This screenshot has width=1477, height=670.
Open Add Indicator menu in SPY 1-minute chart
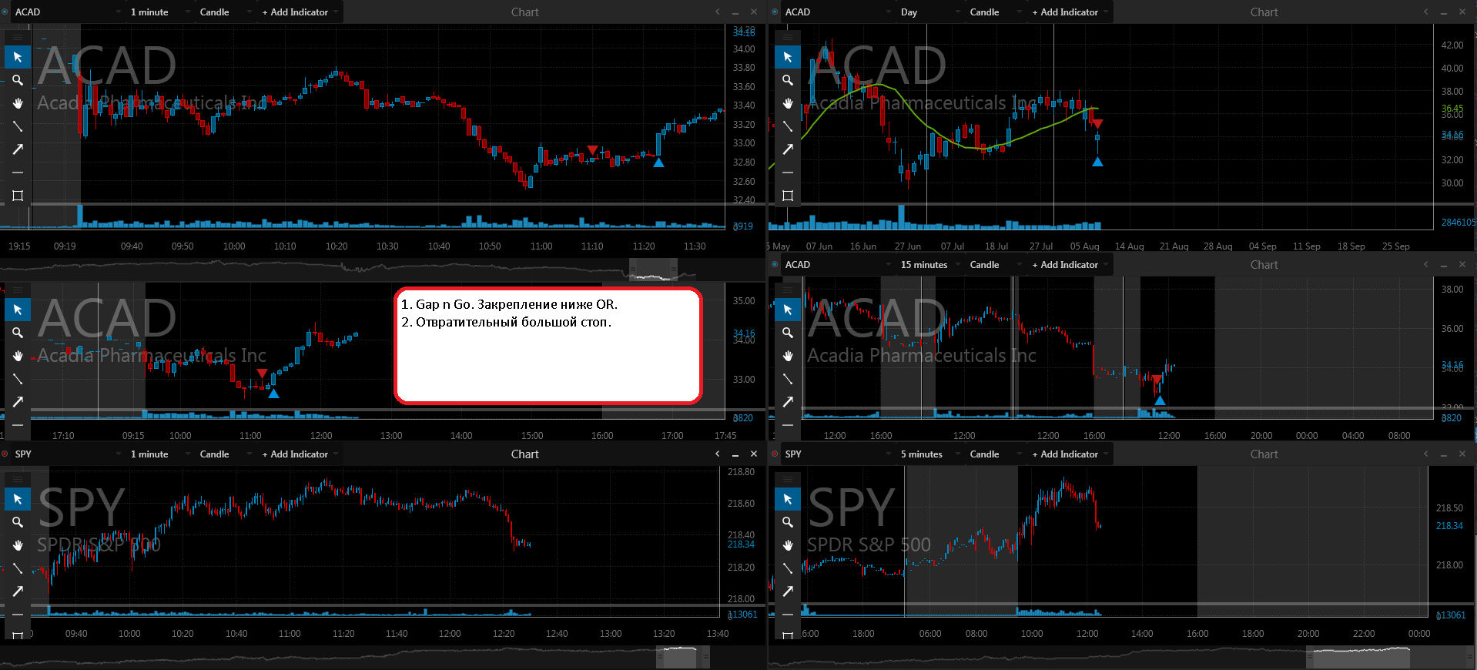coord(299,454)
